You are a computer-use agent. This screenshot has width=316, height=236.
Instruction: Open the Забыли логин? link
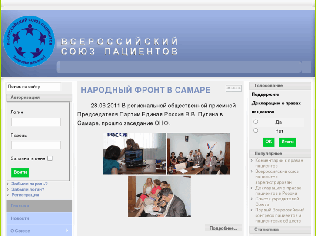pyautogui.click(x=28, y=189)
